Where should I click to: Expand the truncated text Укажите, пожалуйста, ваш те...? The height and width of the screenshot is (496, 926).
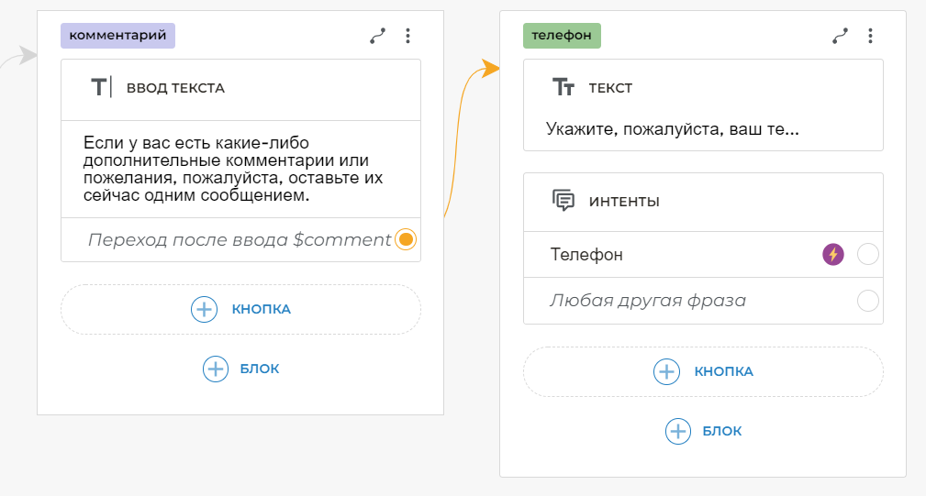pos(672,129)
